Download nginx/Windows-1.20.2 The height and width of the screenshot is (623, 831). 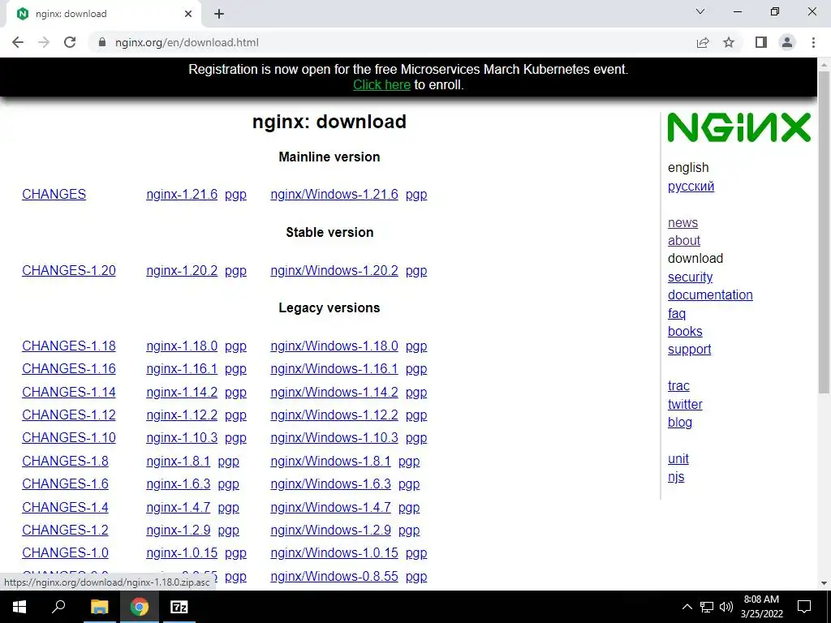tap(334, 271)
